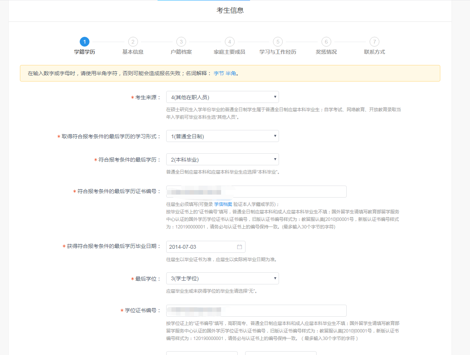Switch to the 基本信息 step label

pos(133,51)
